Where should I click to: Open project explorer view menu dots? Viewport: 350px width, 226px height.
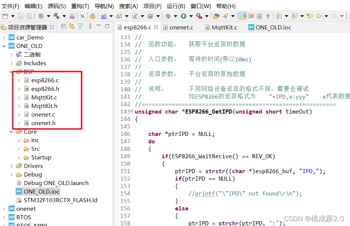(90, 26)
